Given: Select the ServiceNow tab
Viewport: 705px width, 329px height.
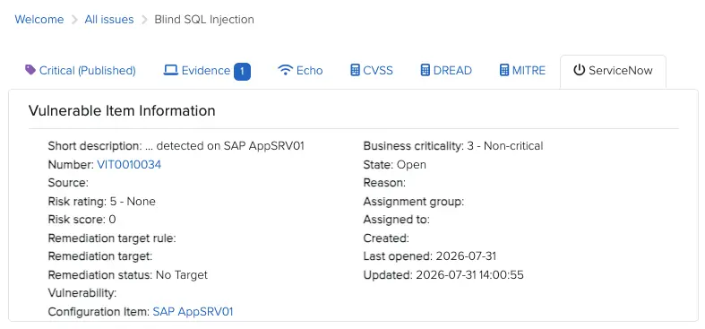Looking at the screenshot, I should [x=614, y=71].
